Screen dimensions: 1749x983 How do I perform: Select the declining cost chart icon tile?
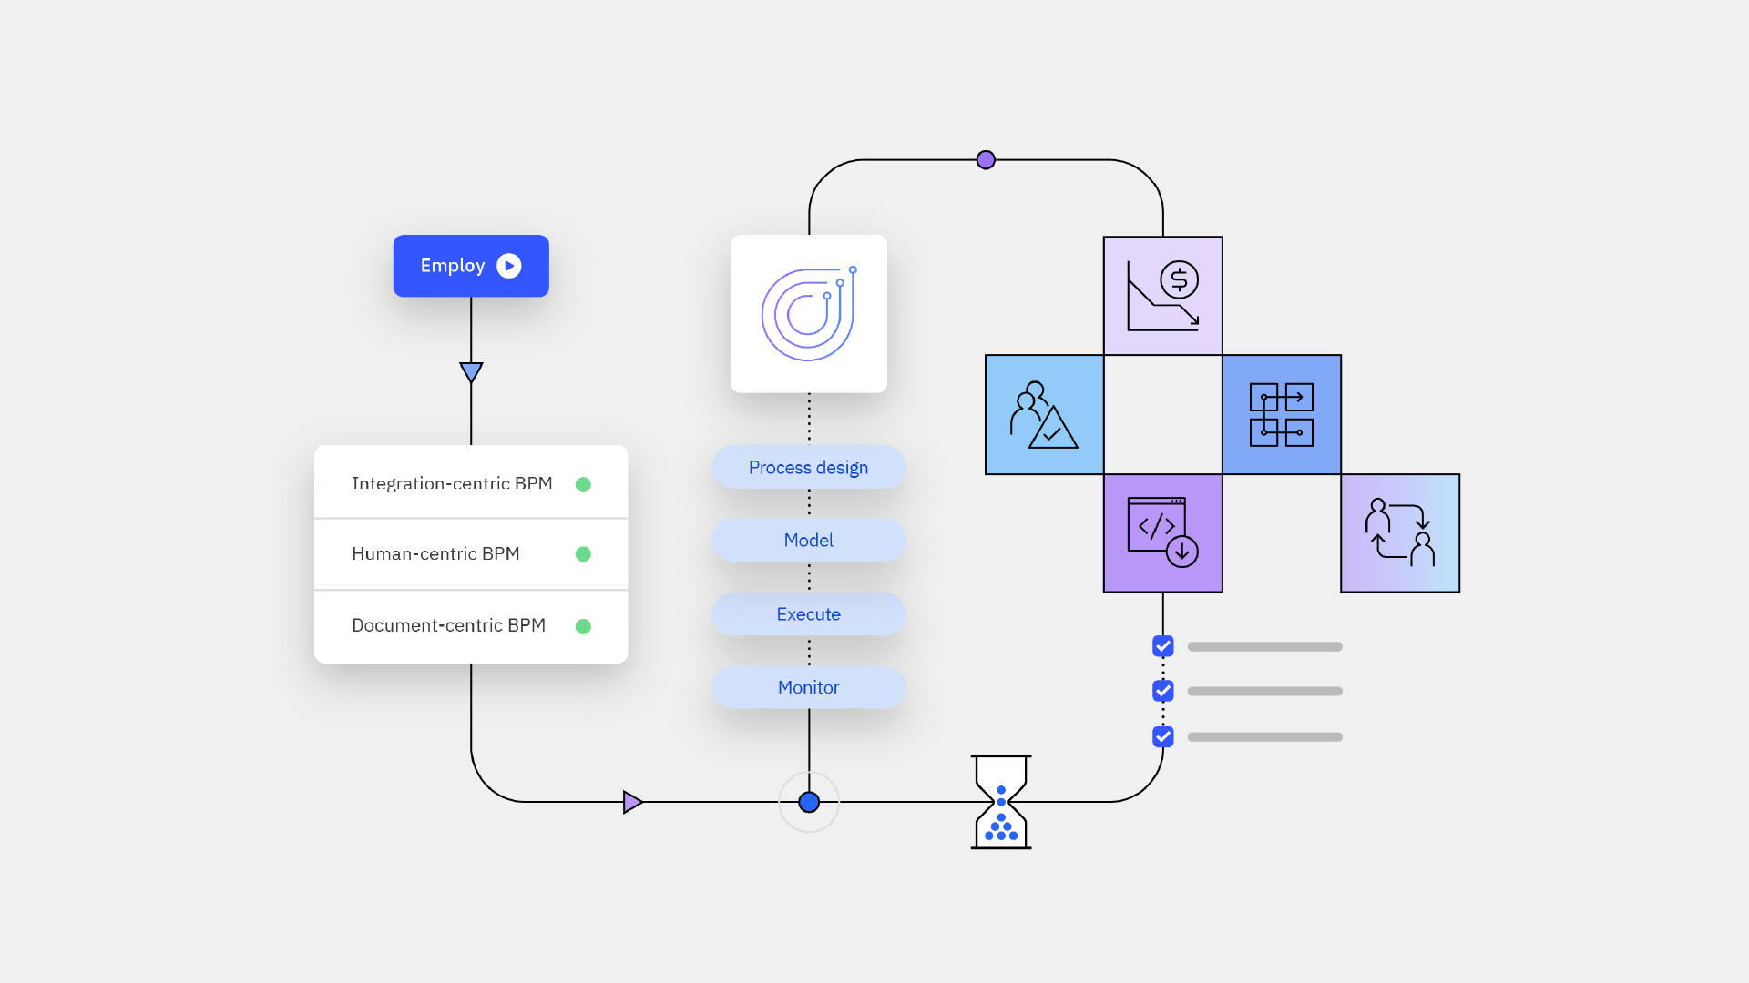(1162, 296)
